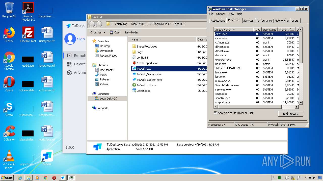Launch Google Chrome desktop shortcut
The width and height of the screenshot is (323, 181).
click(9, 61)
